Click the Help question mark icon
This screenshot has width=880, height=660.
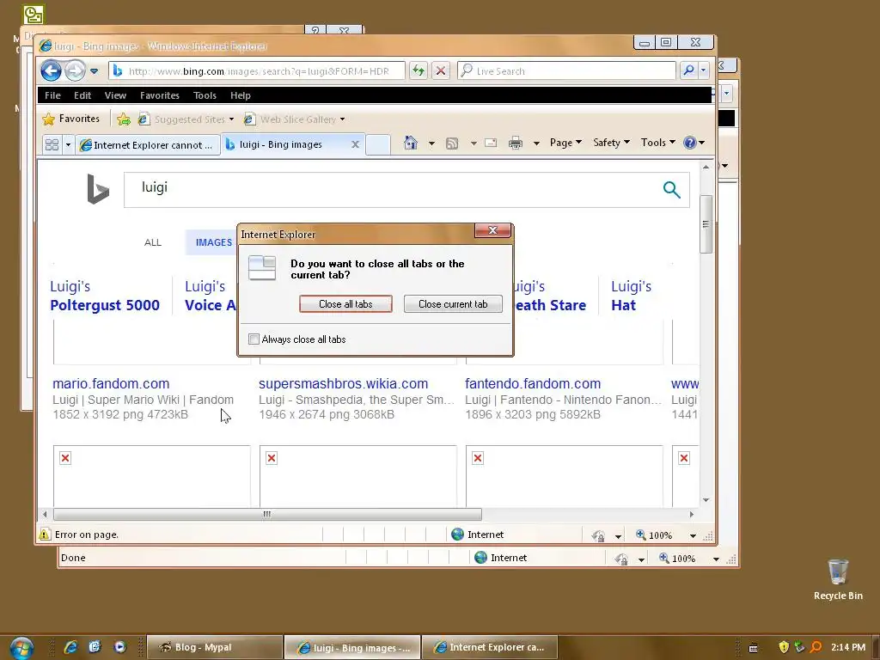[x=690, y=143]
